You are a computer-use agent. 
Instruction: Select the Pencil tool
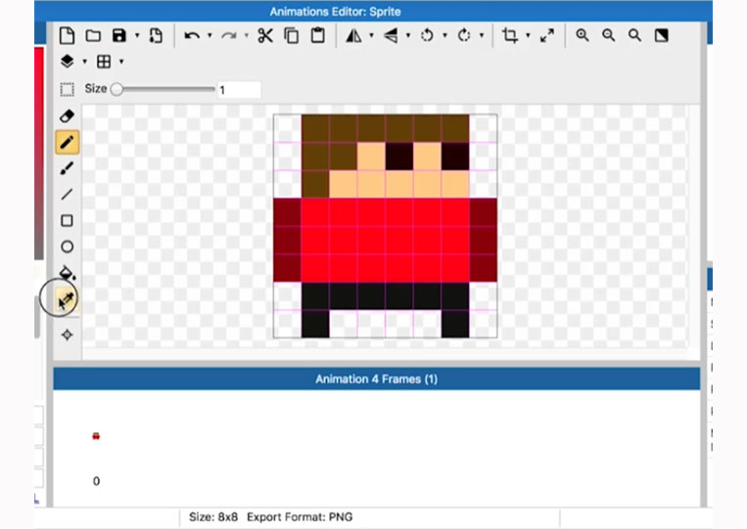tap(68, 142)
